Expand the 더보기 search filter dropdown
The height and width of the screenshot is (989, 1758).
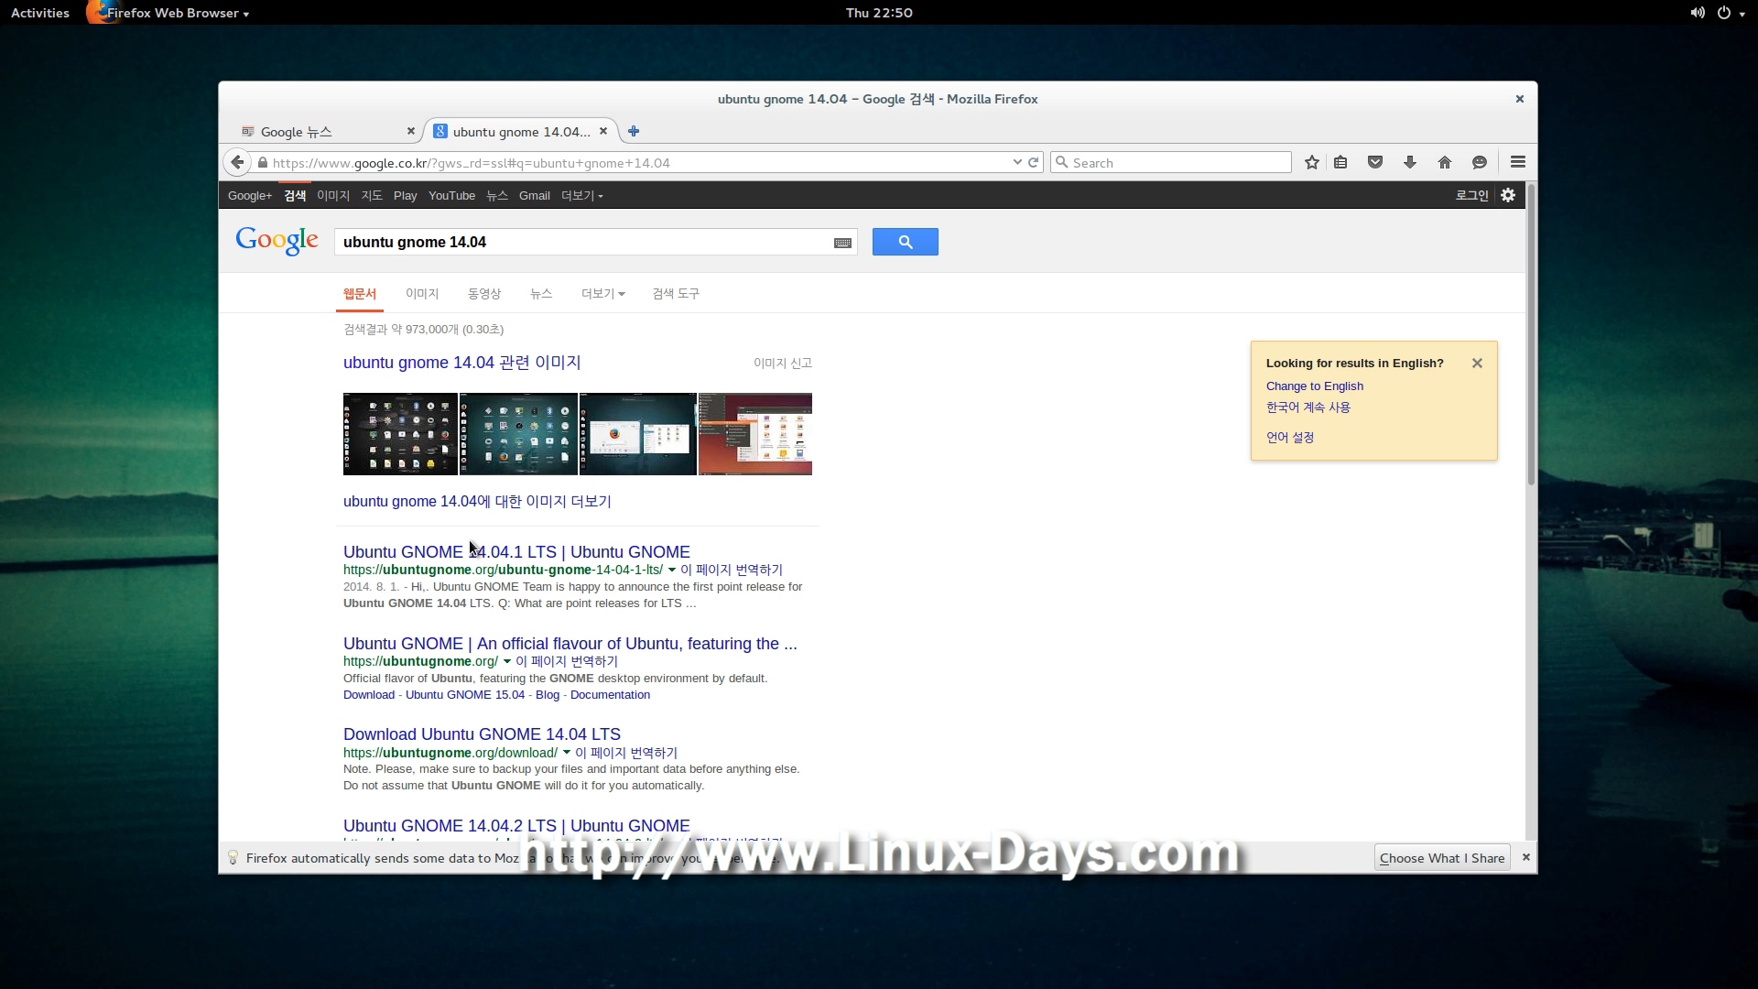(x=602, y=293)
